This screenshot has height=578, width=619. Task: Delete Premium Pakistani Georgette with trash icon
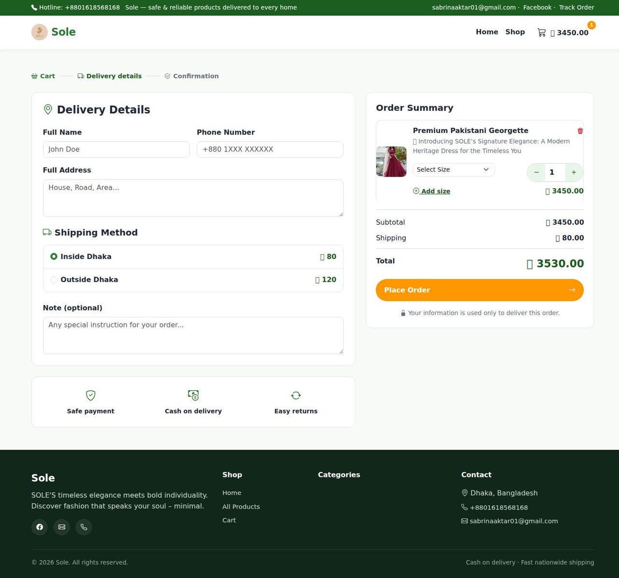point(580,131)
